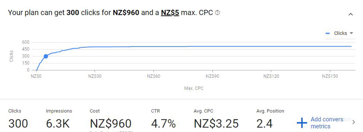Viewport: 363px width, 132px height.
Task: Click the help question mark beside max. CPC
Action: click(217, 13)
